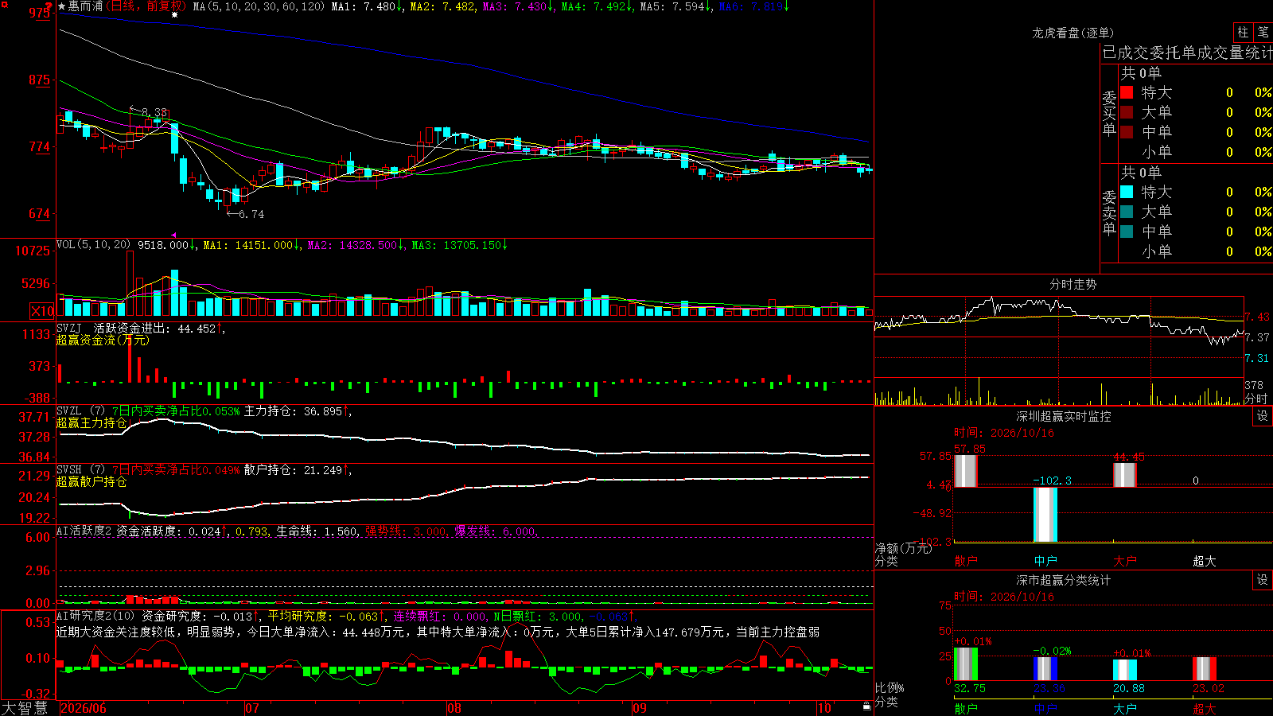
Task: Click the magenta triangle marker above the VOL panel
Action: pyautogui.click(x=174, y=235)
